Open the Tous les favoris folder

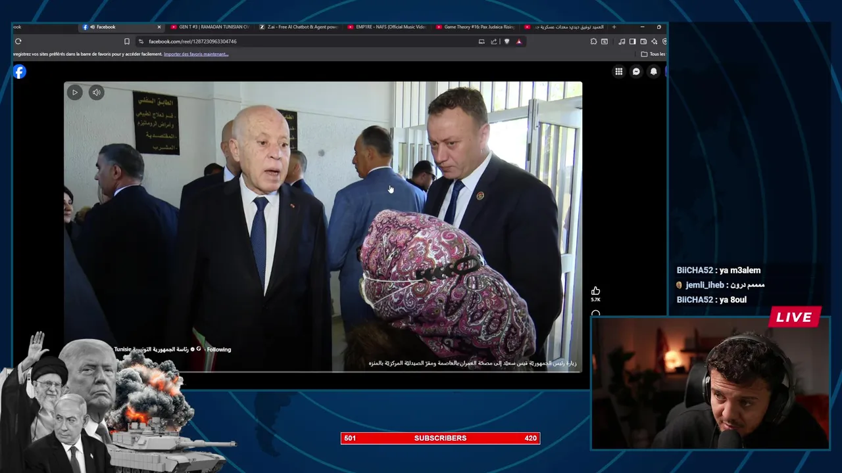click(653, 54)
